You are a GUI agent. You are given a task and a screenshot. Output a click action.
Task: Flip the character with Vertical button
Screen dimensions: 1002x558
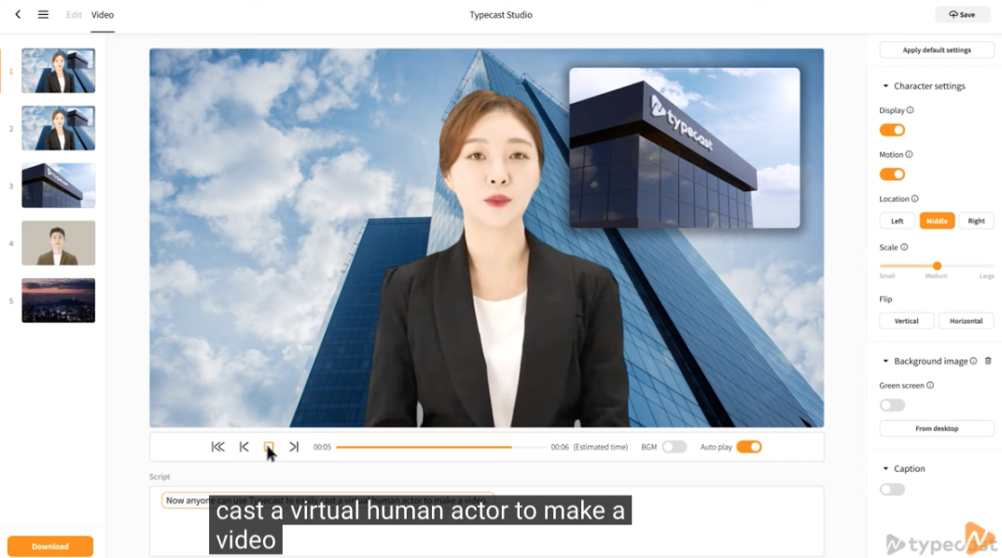coord(906,321)
